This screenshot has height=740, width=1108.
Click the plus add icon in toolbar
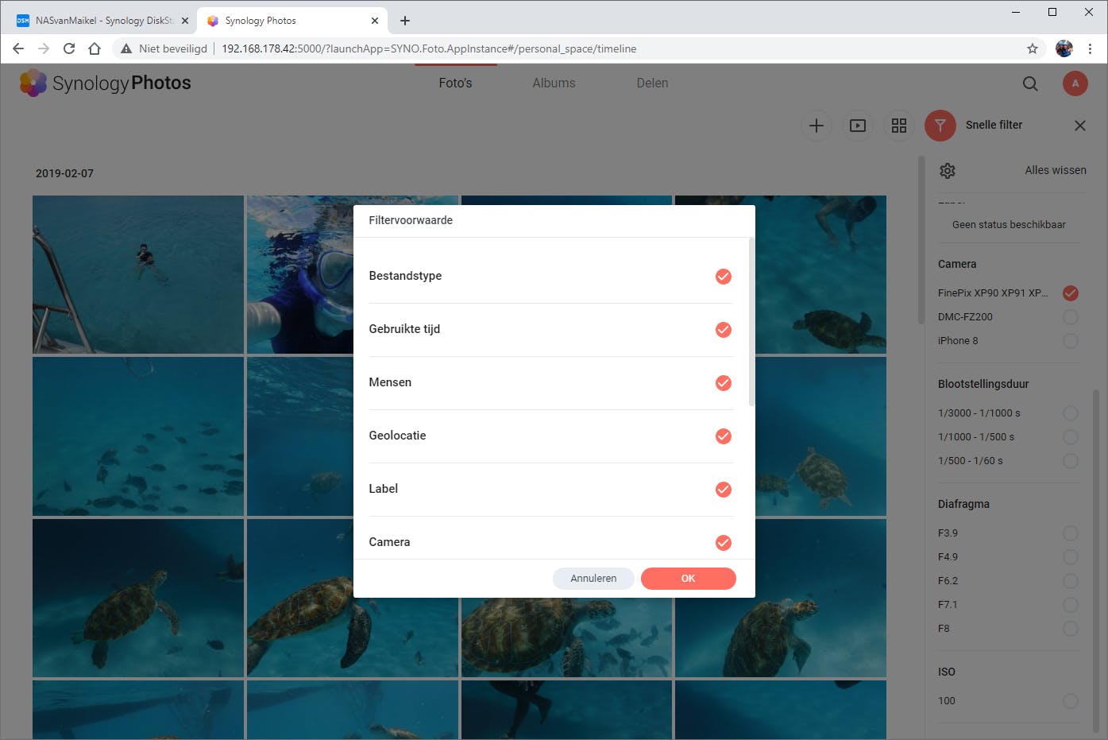coord(817,126)
